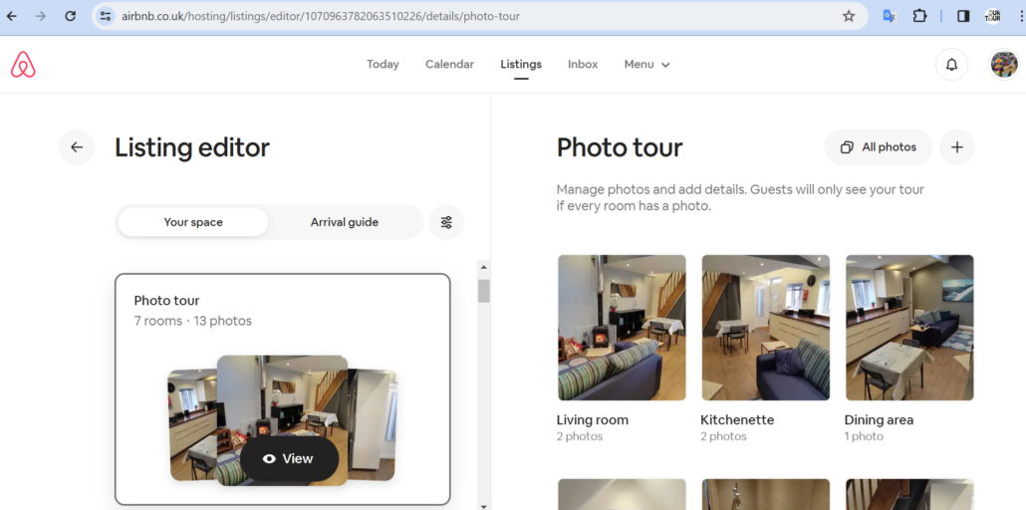This screenshot has height=510, width=1026.
Task: Click the All photos button
Action: click(x=878, y=147)
